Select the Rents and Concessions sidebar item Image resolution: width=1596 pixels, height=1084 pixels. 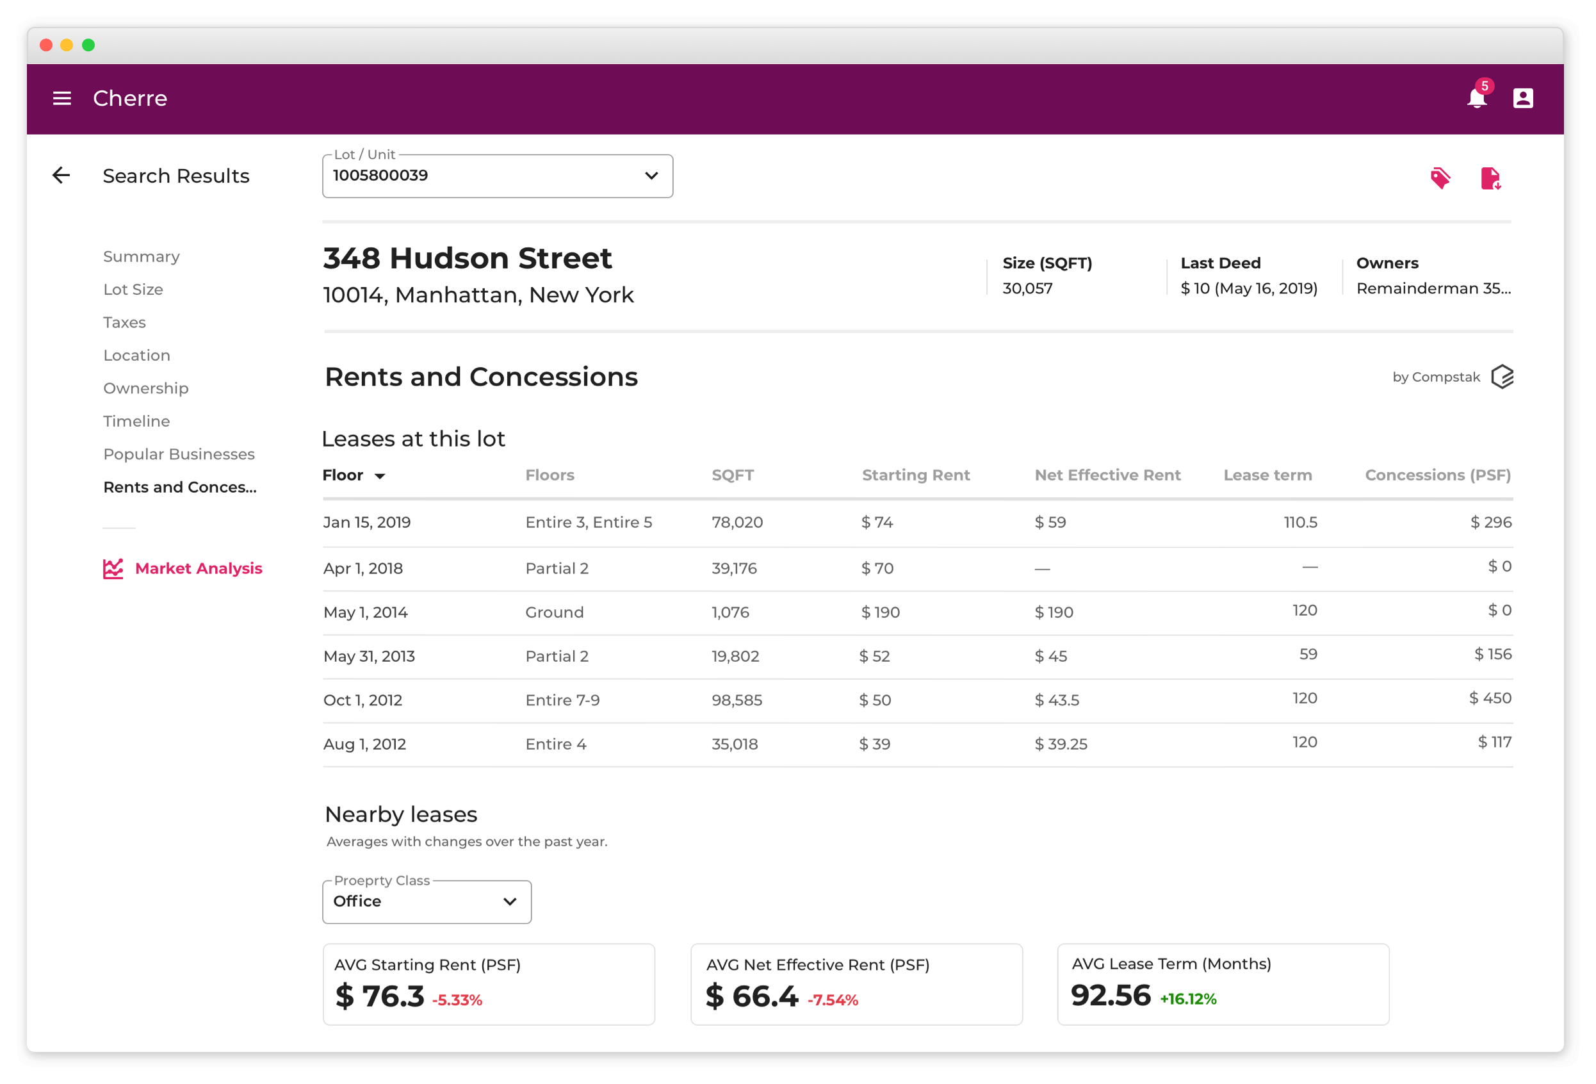point(180,486)
